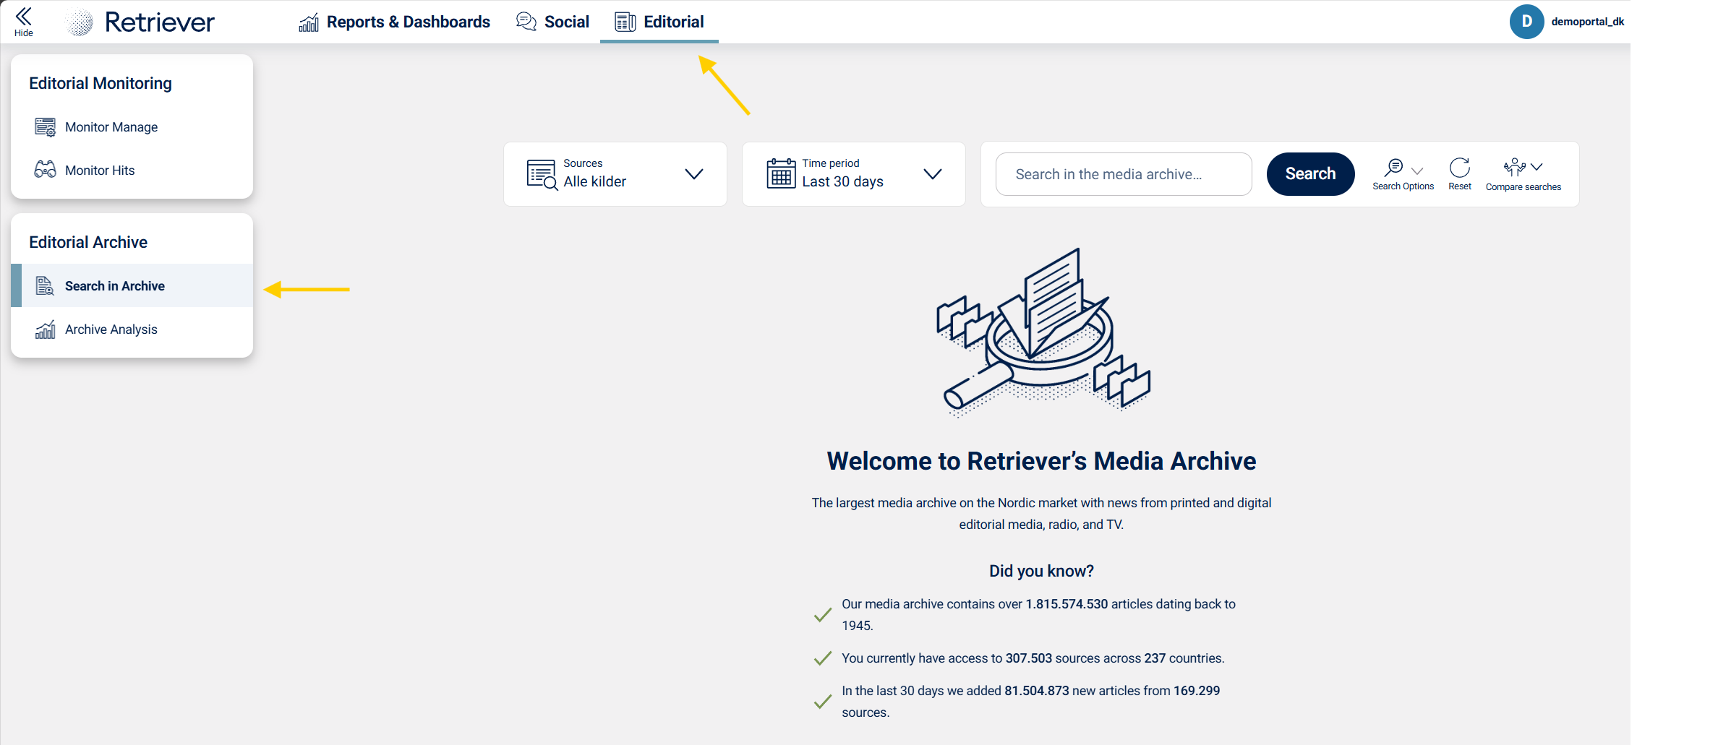
Task: Open Archive Analysis
Action: point(132,330)
